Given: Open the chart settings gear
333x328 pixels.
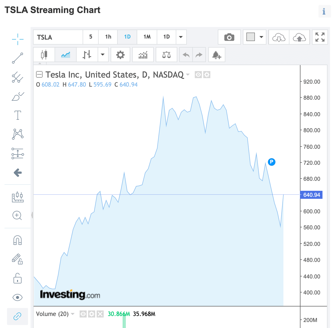Looking at the screenshot, I should [x=120, y=55].
